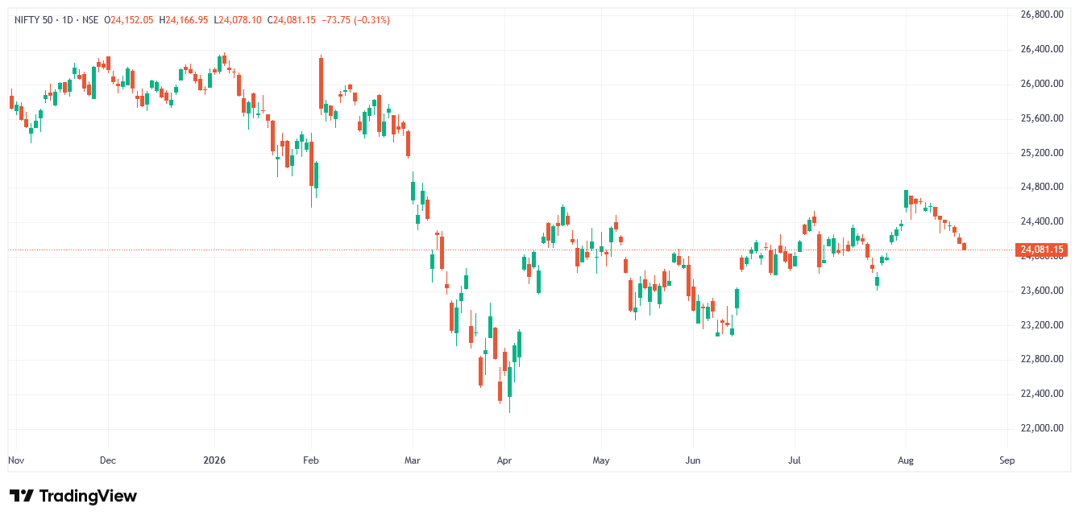Click the Aug label on time axis
The image size is (1079, 520).
click(x=906, y=461)
